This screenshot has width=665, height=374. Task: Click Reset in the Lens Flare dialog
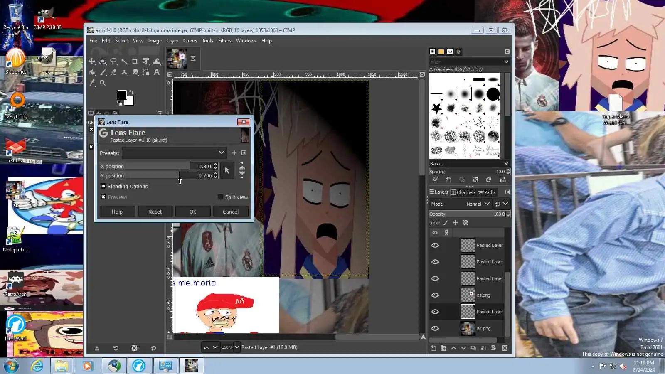(x=155, y=212)
